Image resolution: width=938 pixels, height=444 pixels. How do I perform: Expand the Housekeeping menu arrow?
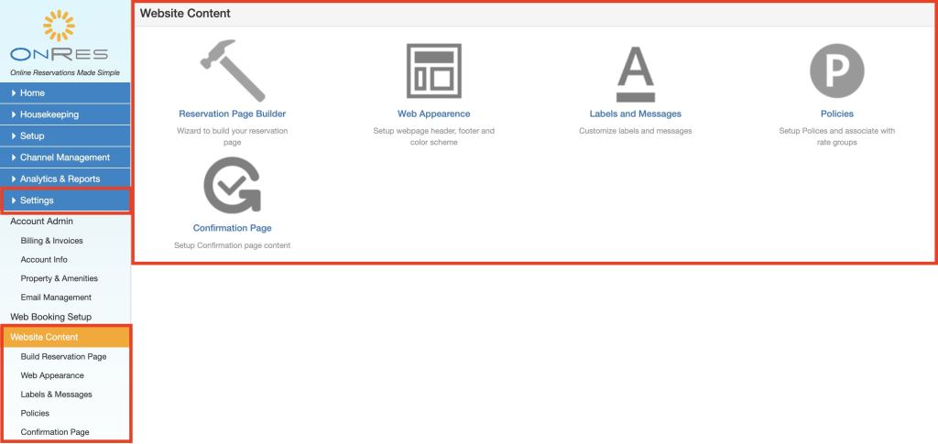14,114
